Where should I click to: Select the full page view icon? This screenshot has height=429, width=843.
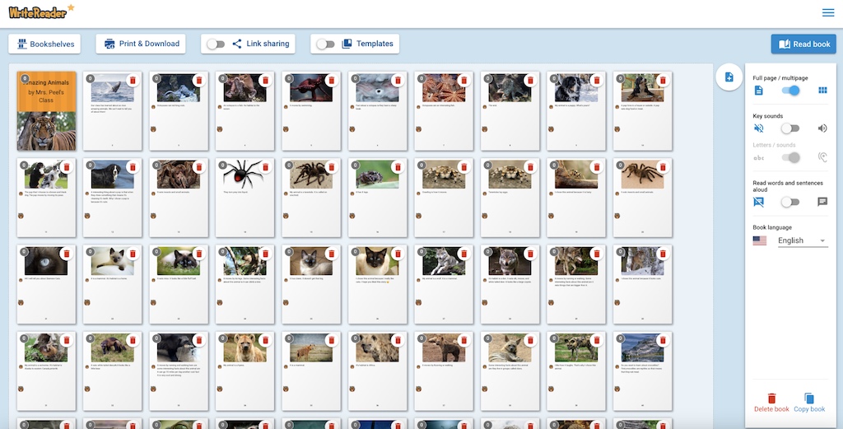pyautogui.click(x=758, y=91)
